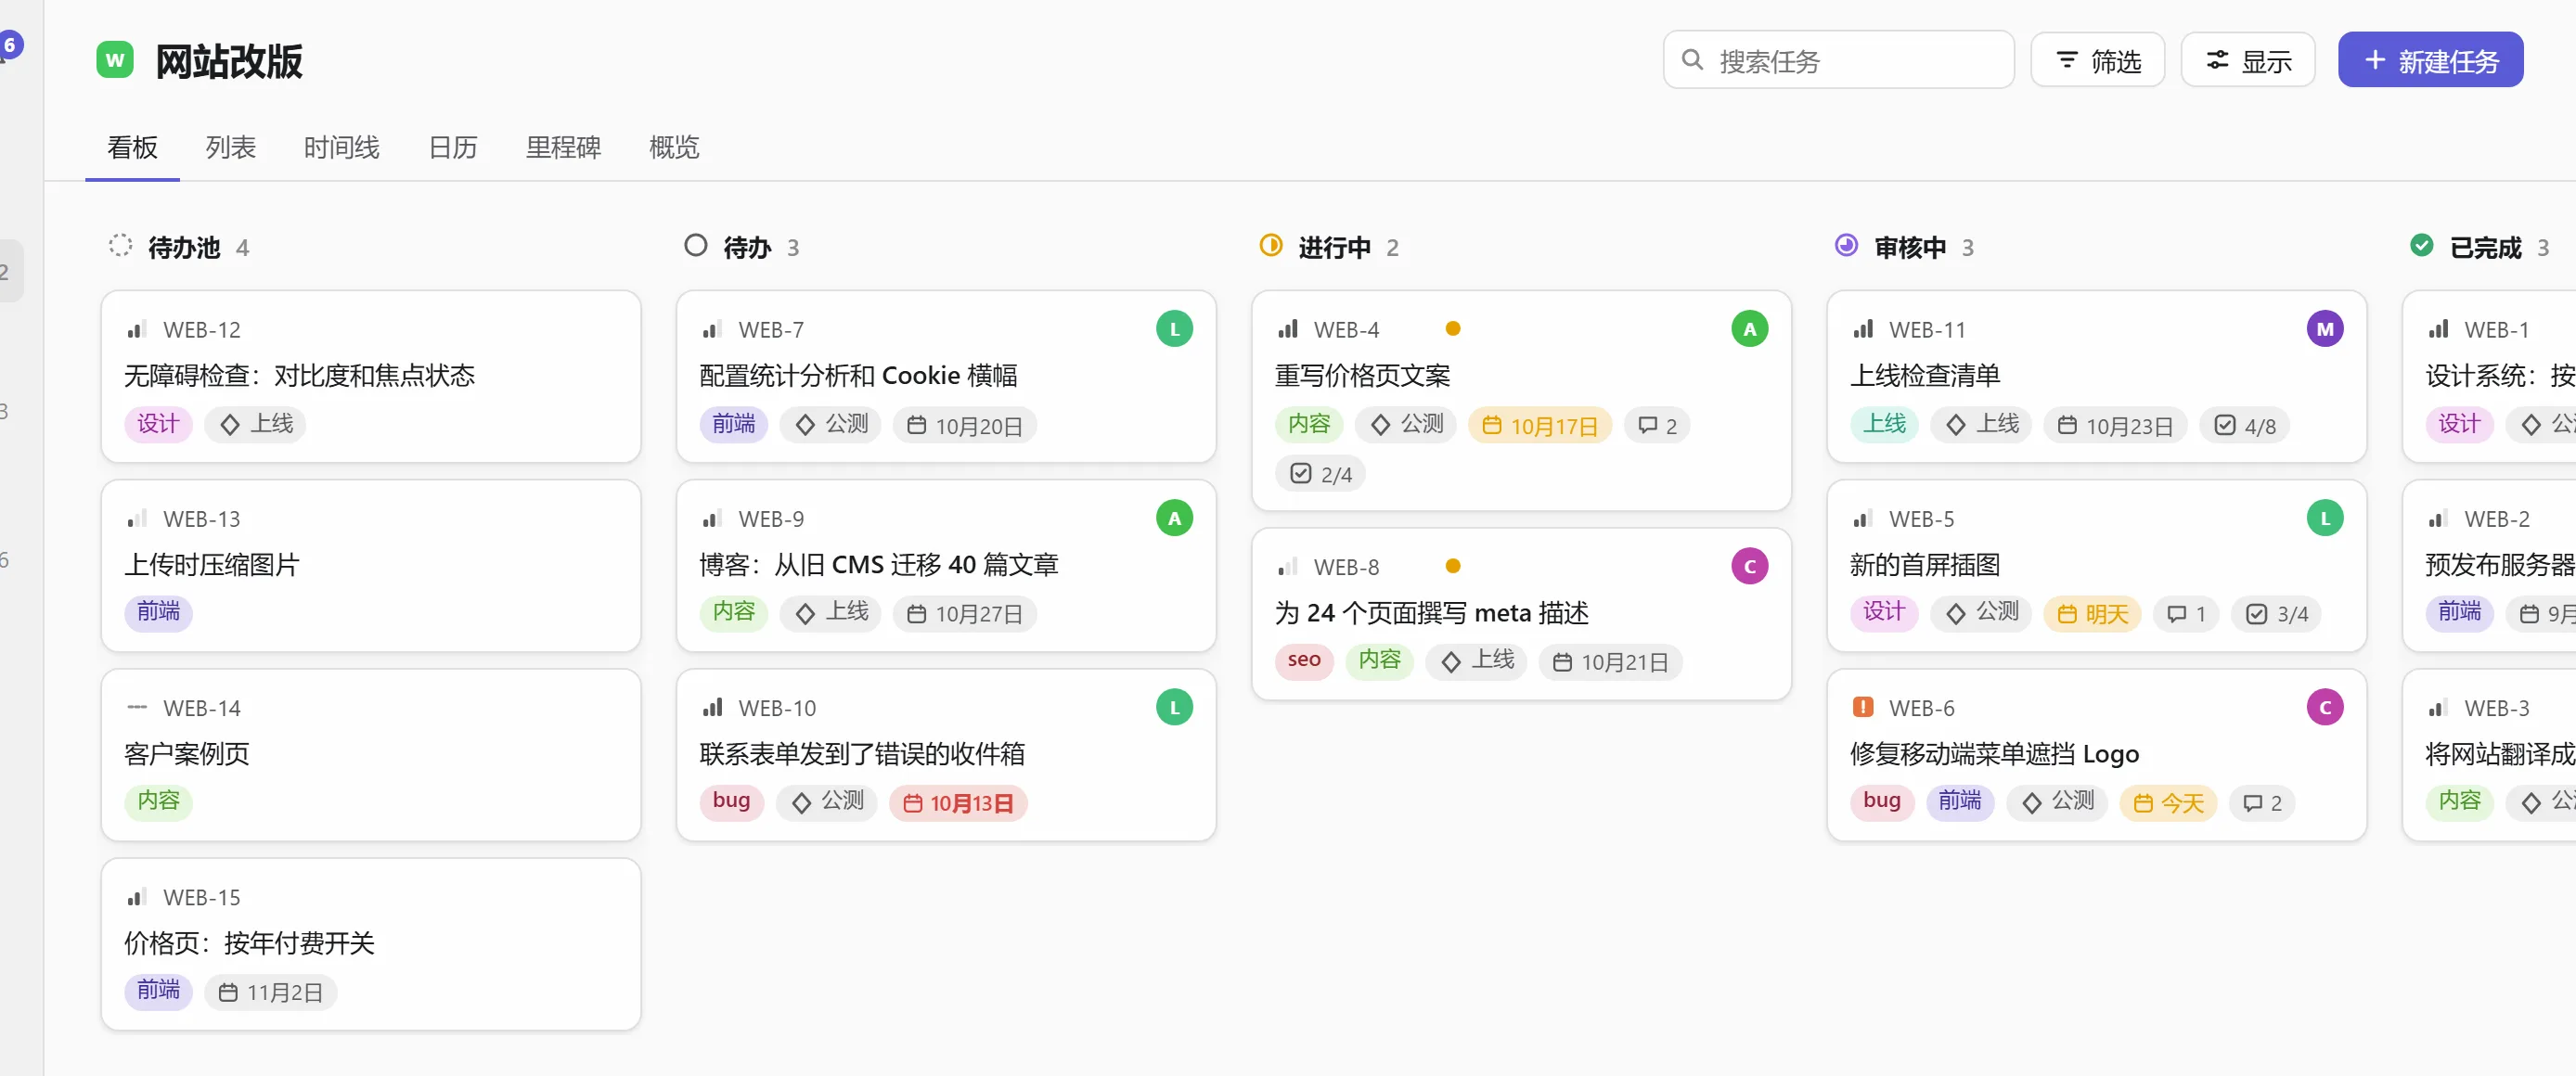Switch to the 列表 tab
Screen dimensions: 2576x1076
pos(231,147)
